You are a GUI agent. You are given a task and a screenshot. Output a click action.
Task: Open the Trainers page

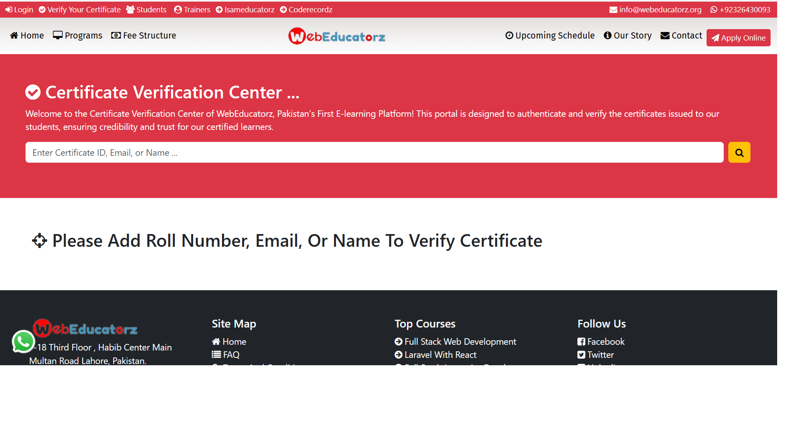[192, 9]
